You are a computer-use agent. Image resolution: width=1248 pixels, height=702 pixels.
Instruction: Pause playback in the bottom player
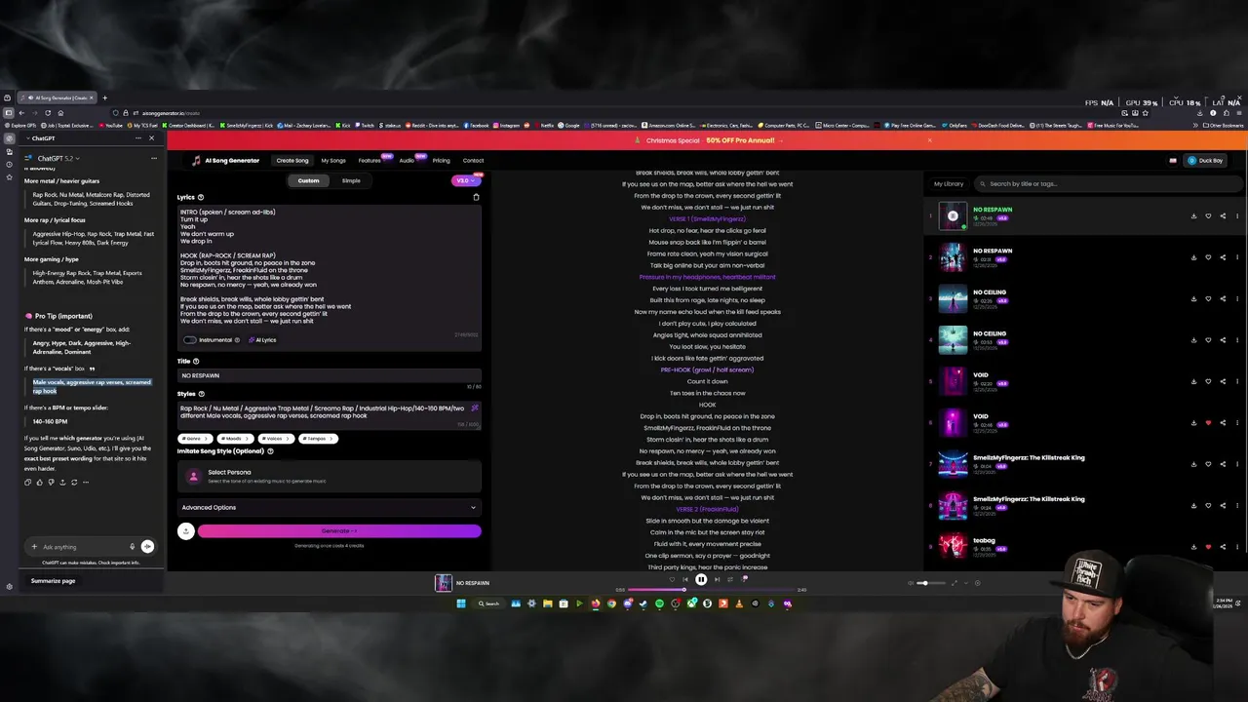point(701,579)
